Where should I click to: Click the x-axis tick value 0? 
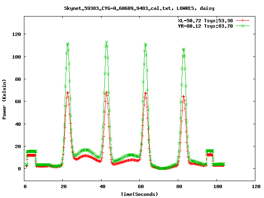pyautogui.click(x=25, y=186)
